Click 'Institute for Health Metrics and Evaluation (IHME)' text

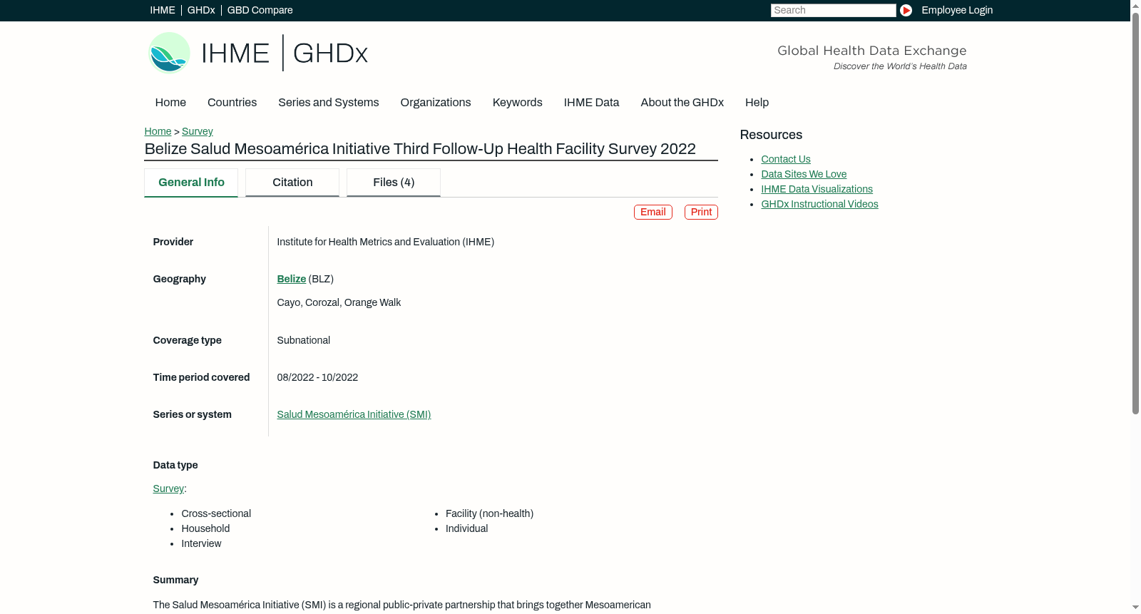(385, 242)
